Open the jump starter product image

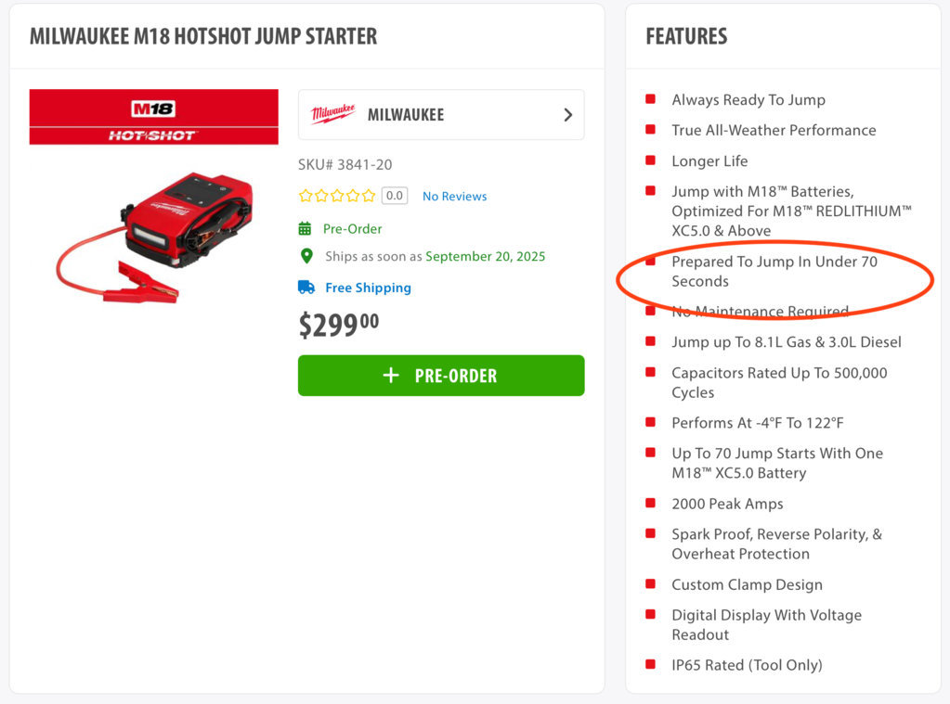click(154, 237)
